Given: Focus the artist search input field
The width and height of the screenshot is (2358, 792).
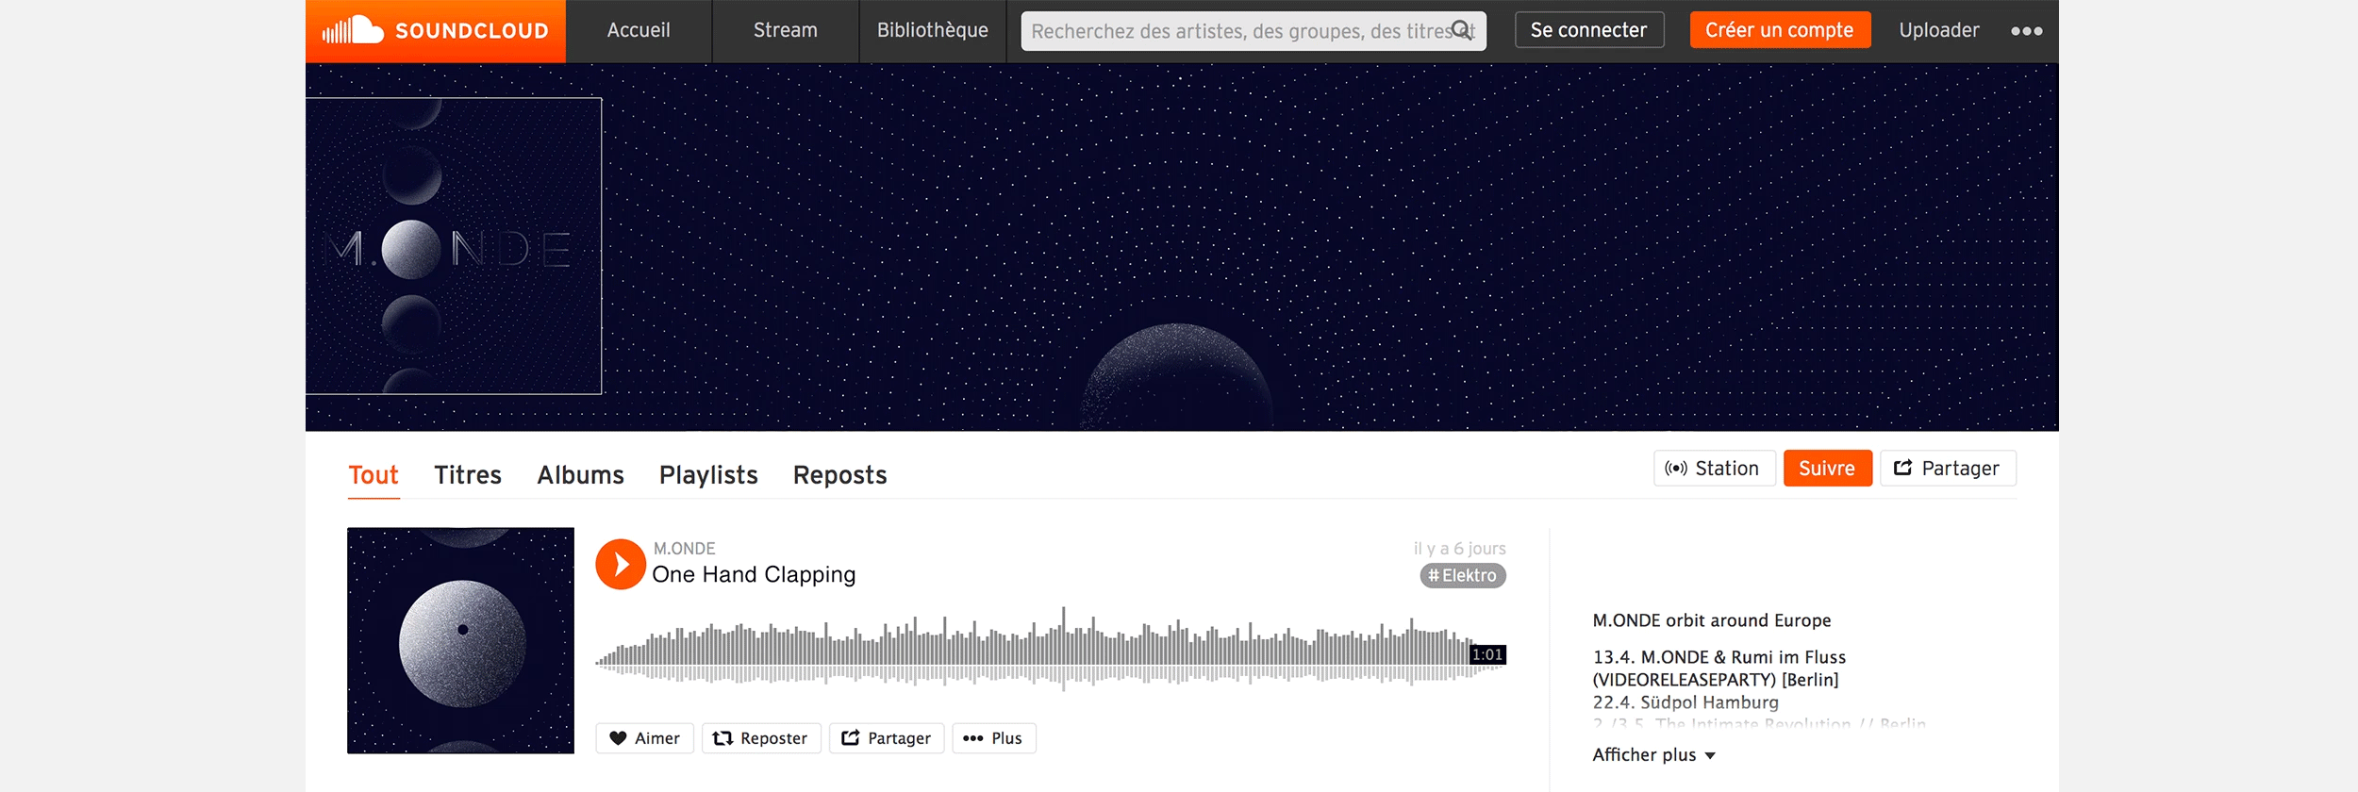Looking at the screenshot, I should pos(1236,31).
